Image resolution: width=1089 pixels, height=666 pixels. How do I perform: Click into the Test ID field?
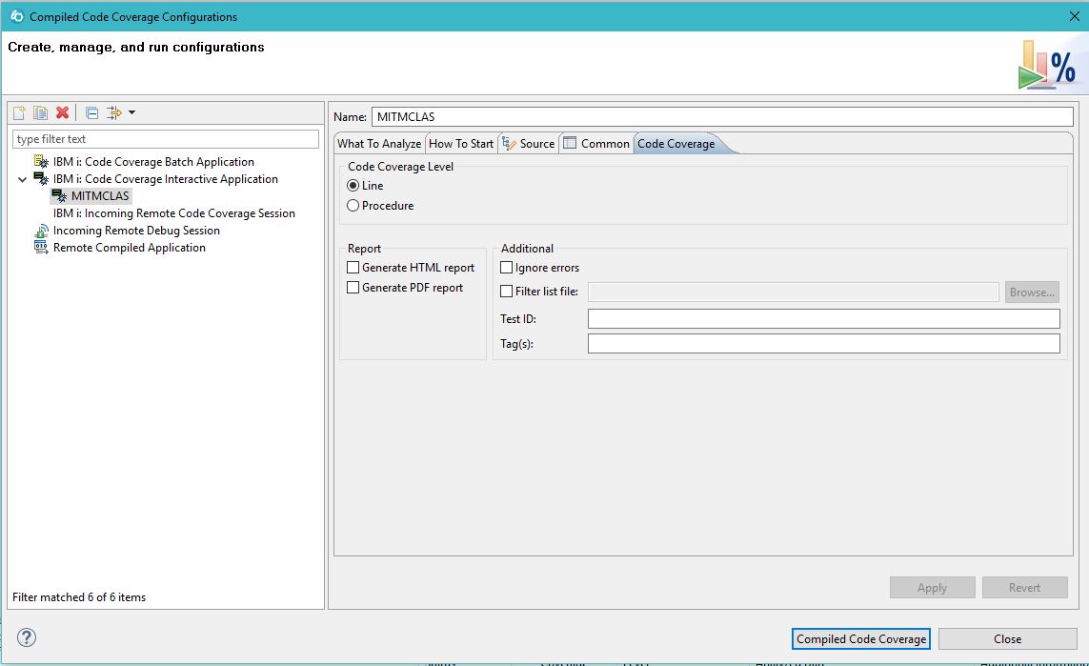[x=823, y=319]
